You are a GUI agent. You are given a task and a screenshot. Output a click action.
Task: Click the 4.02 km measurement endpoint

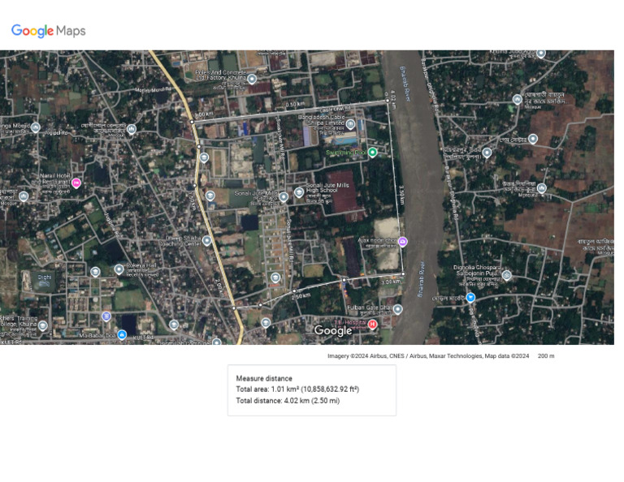[x=387, y=103]
